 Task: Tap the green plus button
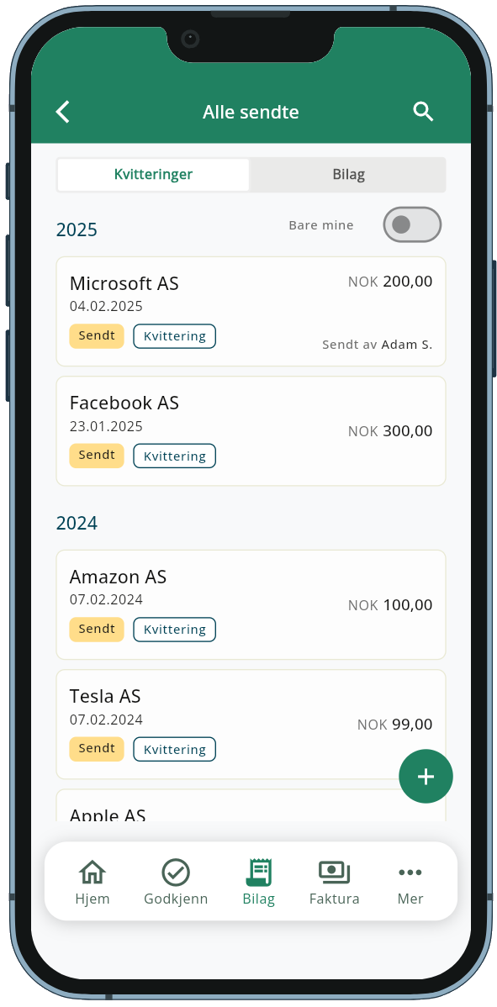tap(426, 777)
